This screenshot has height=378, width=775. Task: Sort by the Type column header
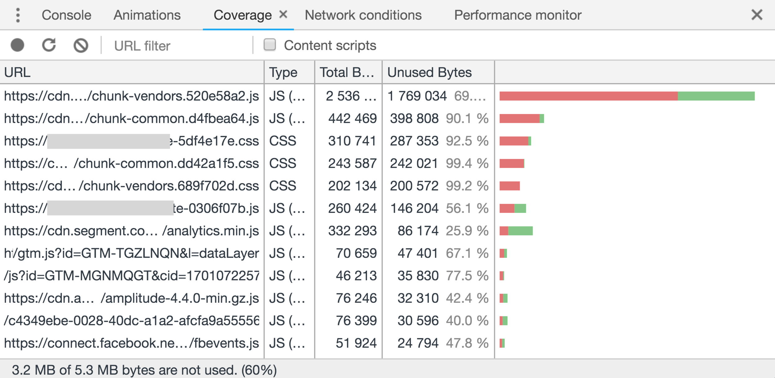[283, 73]
